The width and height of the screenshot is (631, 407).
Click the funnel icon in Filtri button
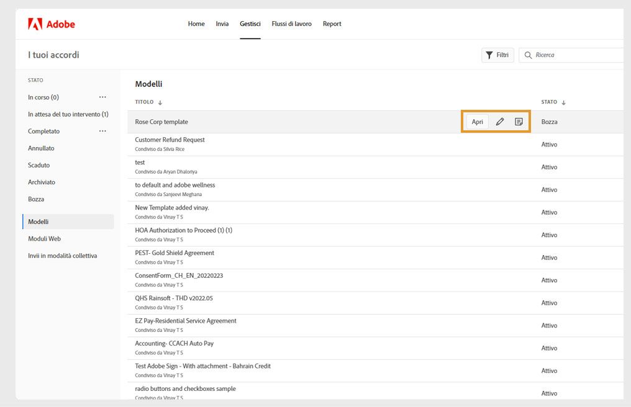pyautogui.click(x=489, y=55)
